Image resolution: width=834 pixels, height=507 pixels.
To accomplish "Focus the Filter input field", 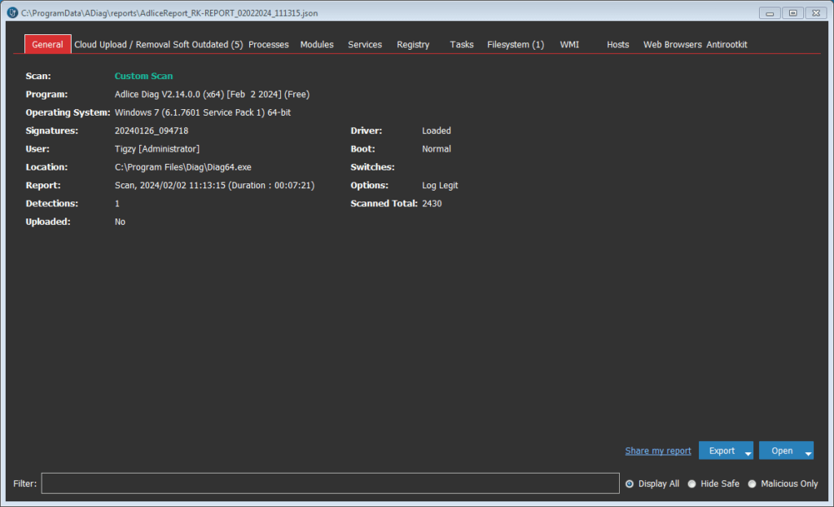I will coord(331,483).
